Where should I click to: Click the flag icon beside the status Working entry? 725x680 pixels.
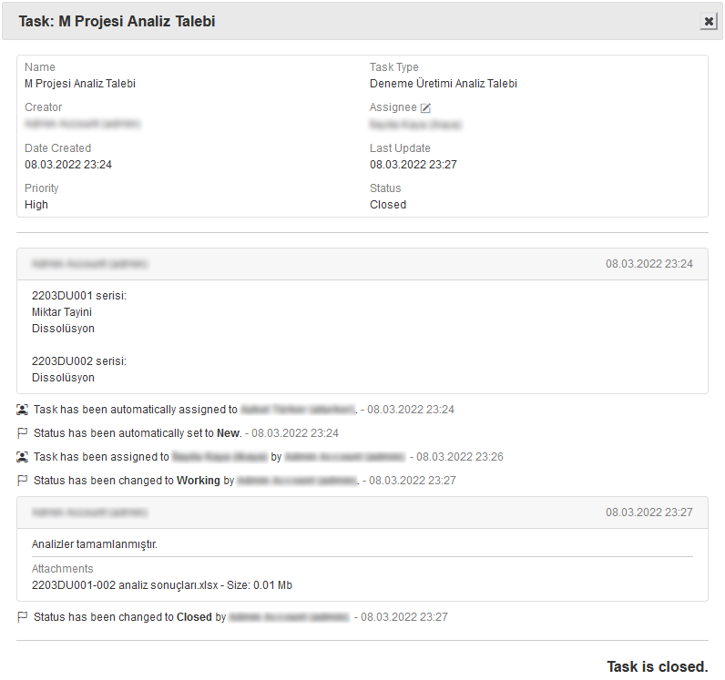(23, 481)
